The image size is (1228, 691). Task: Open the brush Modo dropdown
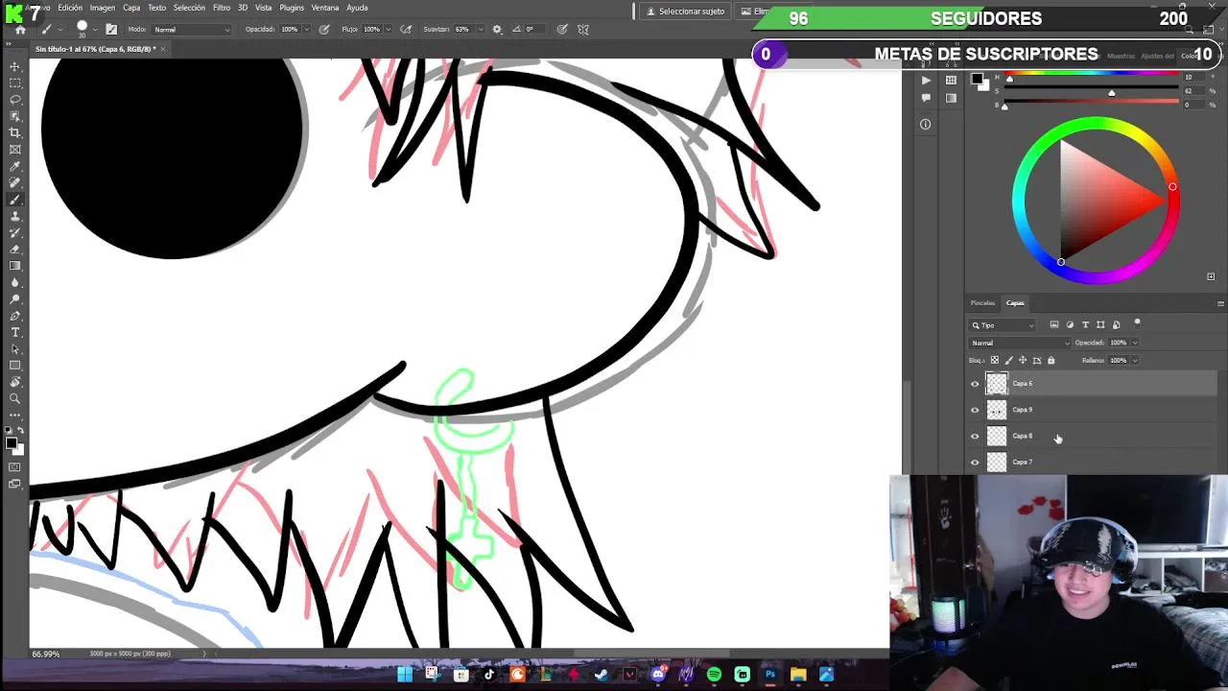[x=191, y=30]
